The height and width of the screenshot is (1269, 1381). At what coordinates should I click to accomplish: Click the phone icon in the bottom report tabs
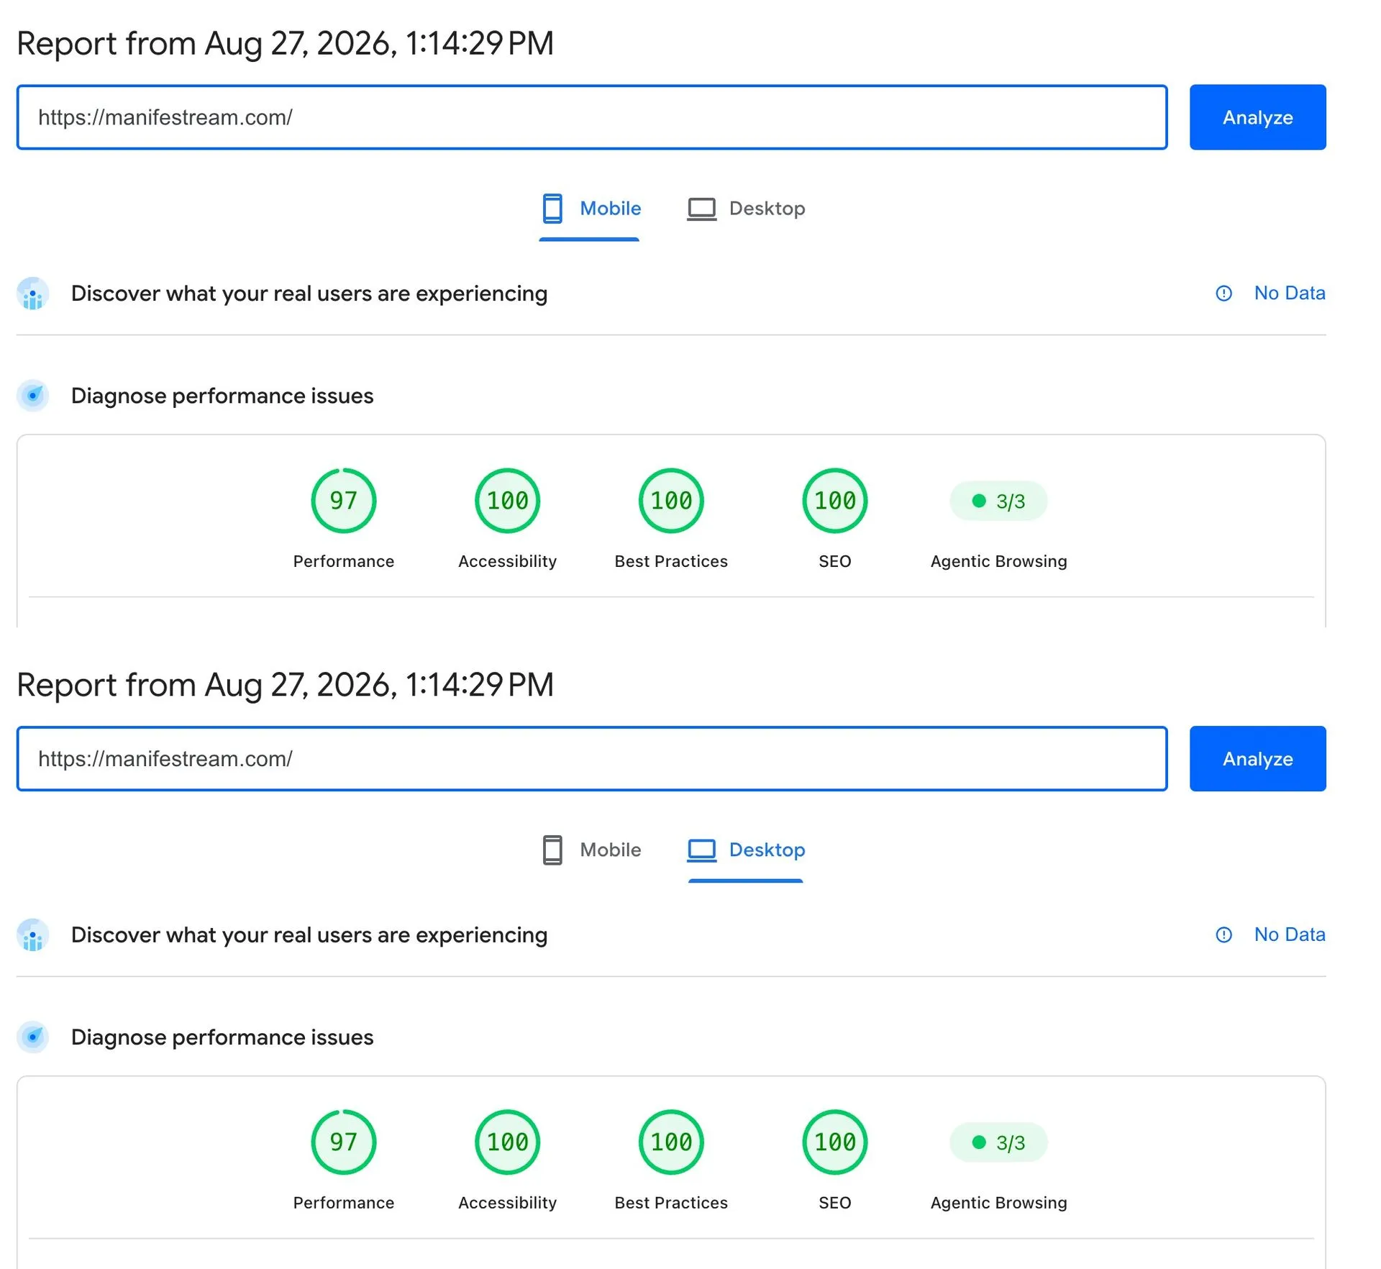552,850
